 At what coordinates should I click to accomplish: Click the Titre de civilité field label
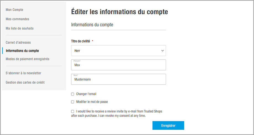point(81,41)
